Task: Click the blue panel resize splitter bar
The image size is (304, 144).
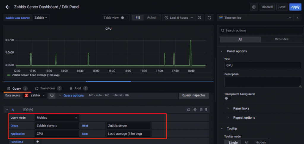Action: coord(108,82)
